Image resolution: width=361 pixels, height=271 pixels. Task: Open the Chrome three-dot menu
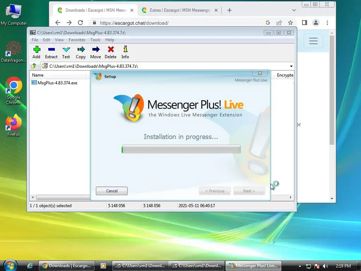pos(327,23)
